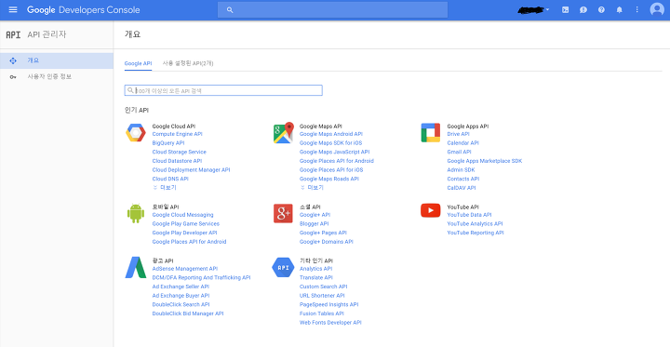Open Cloud DNS API link
670x347 pixels.
tap(170, 179)
